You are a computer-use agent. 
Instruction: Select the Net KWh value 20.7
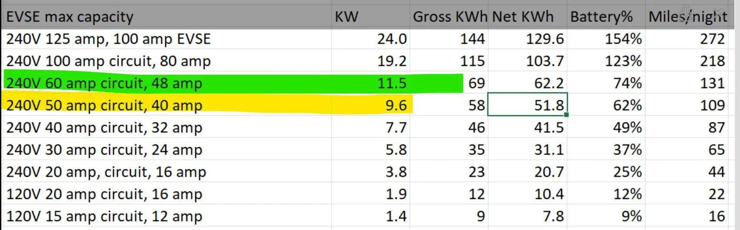549,172
